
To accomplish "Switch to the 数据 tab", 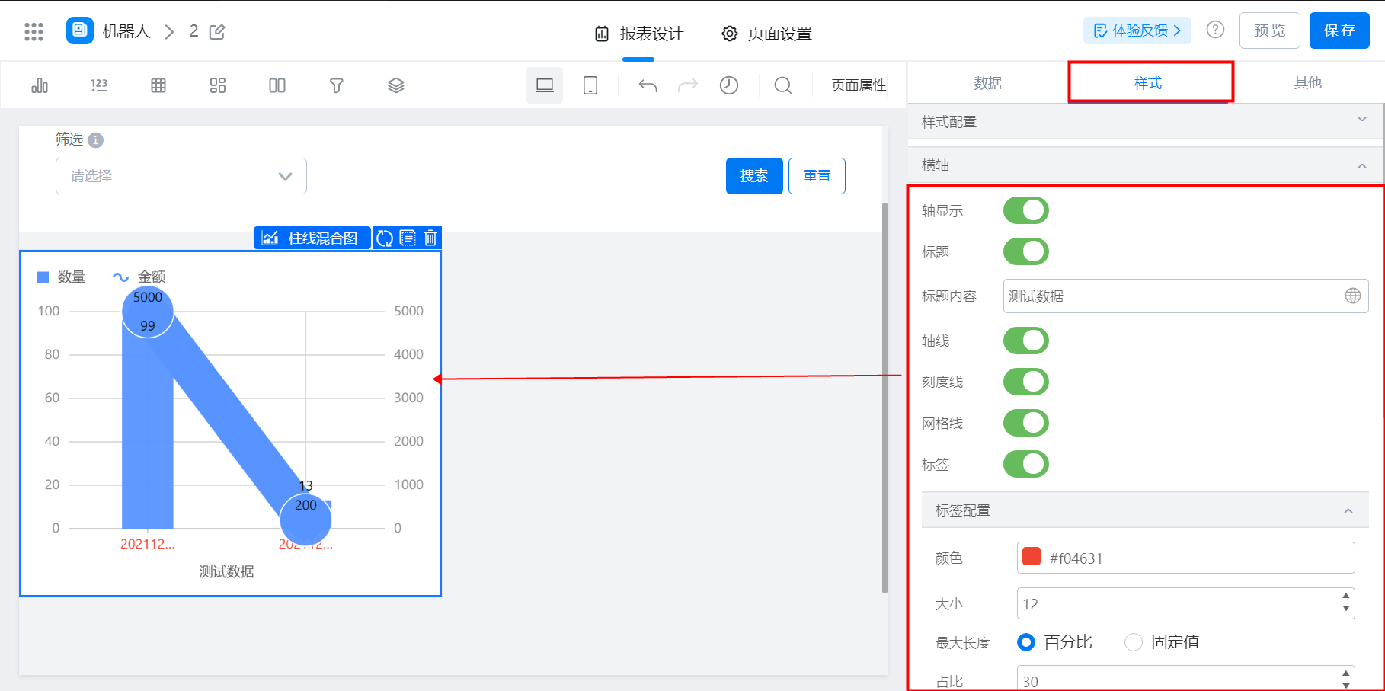I will tap(987, 83).
